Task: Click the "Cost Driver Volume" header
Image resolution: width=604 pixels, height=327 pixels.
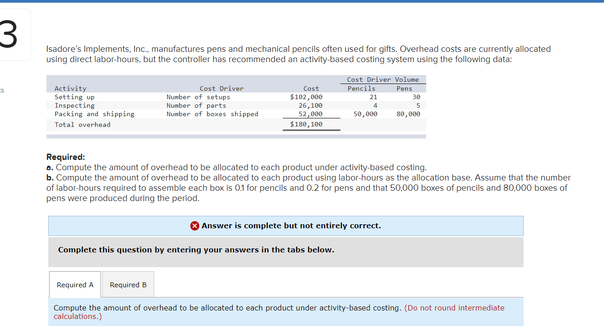Action: [383, 80]
